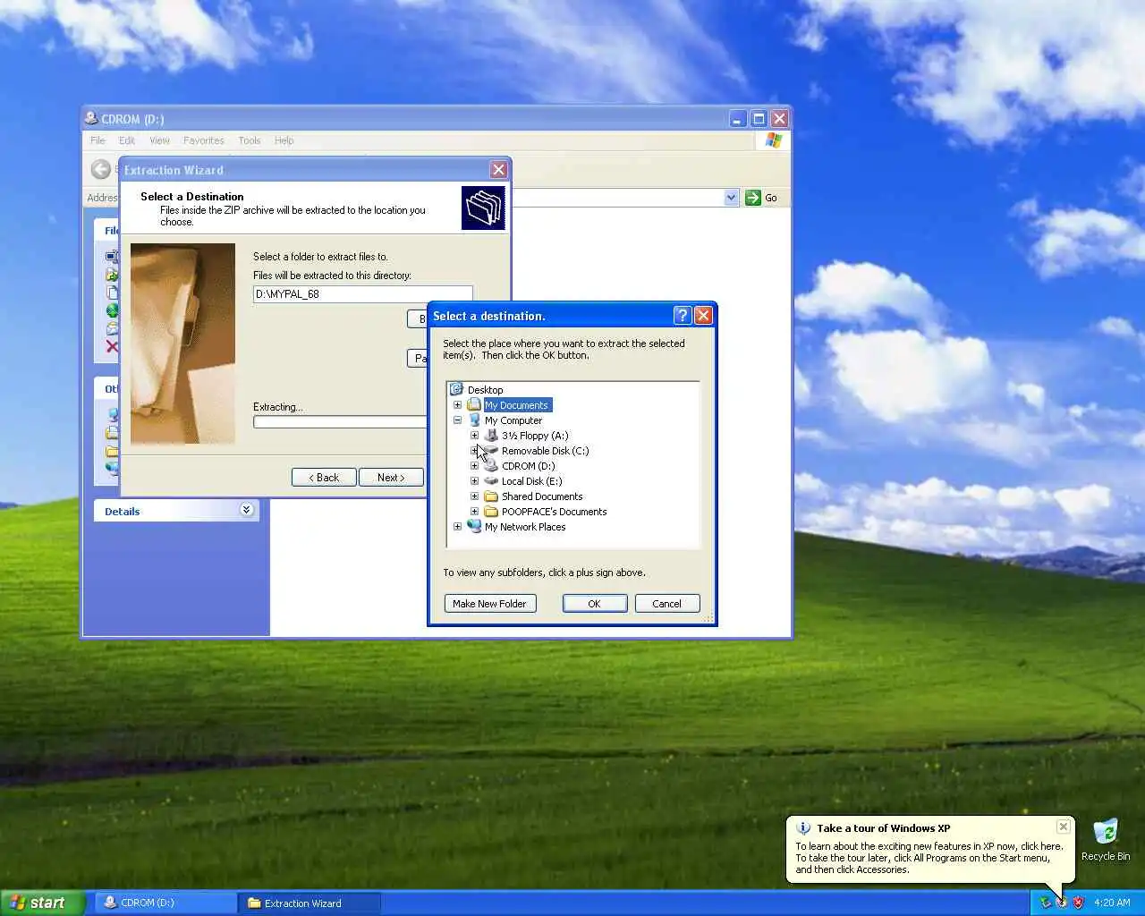This screenshot has width=1145, height=916.
Task: Select Shared Documents label in the tree
Action: pos(541,496)
